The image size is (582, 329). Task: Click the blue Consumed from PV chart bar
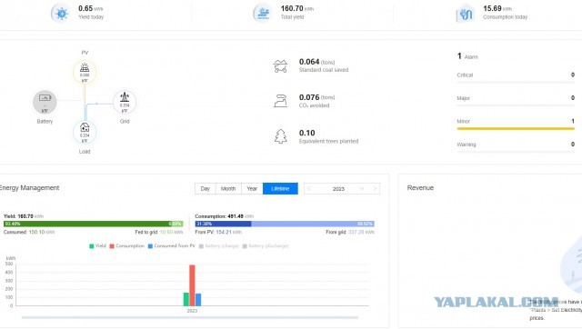(x=198, y=300)
